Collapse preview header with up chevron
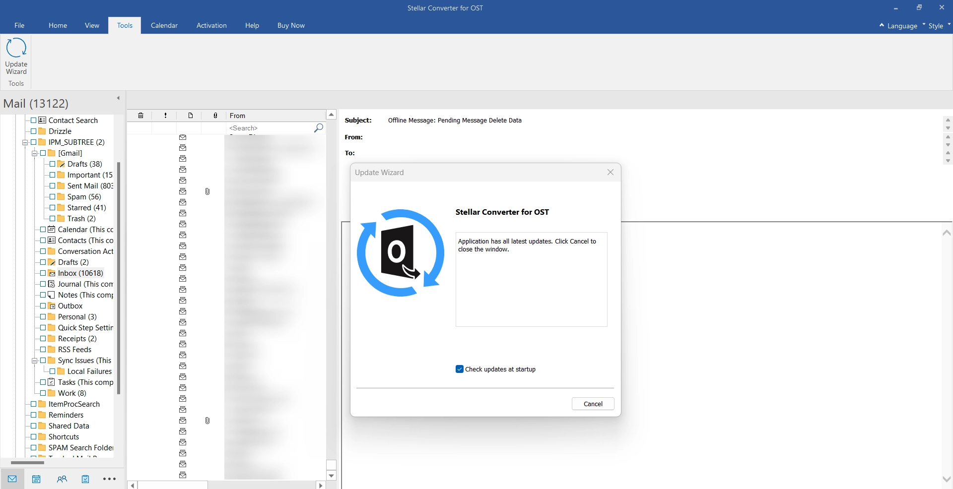The image size is (953, 489). coord(947,233)
